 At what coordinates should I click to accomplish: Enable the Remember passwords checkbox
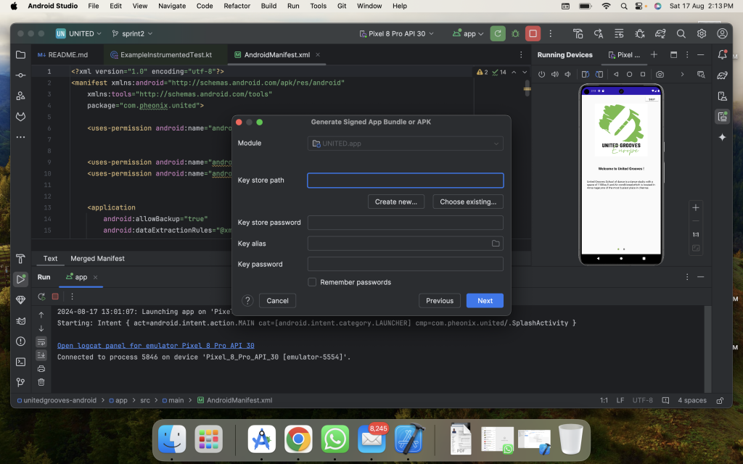click(x=312, y=282)
